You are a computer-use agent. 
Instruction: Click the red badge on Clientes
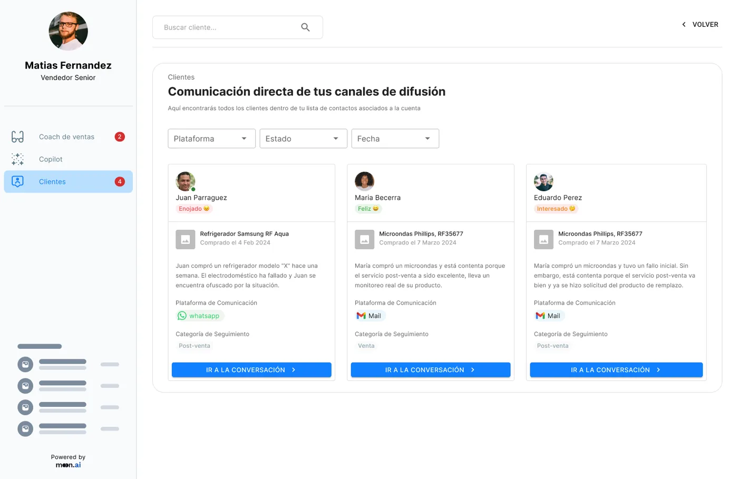120,182
